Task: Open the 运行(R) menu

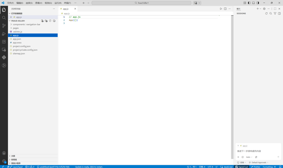Action: click(58, 3)
